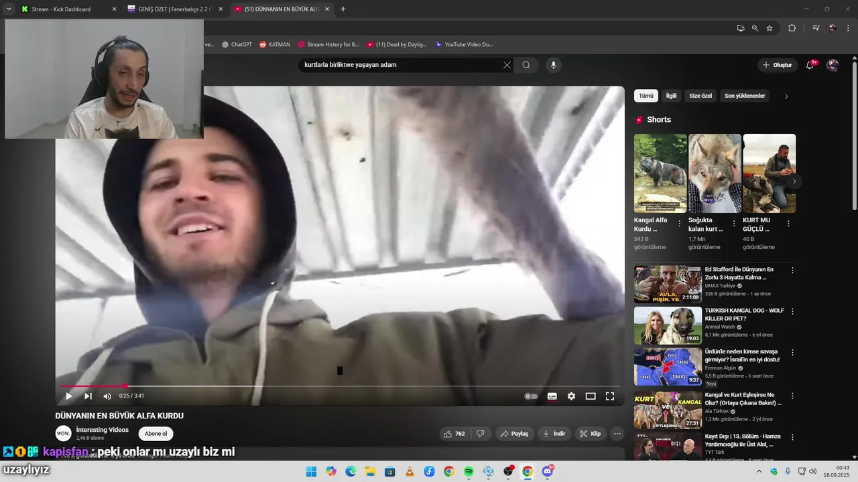Switch to Stream - Kick Dashboard tab

[x=61, y=9]
